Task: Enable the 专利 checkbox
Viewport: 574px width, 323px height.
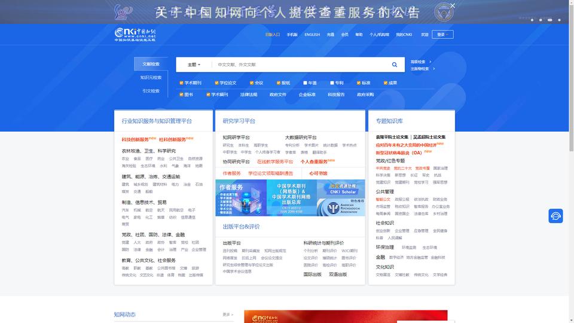Action: pyautogui.click(x=332, y=83)
